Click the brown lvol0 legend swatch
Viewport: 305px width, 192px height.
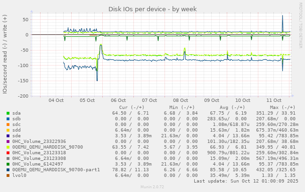[8, 175]
